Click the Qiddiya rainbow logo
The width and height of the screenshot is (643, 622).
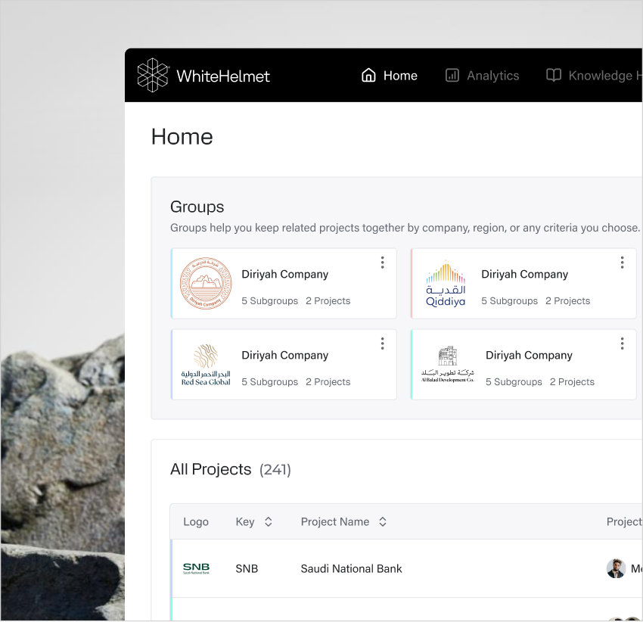tap(446, 284)
